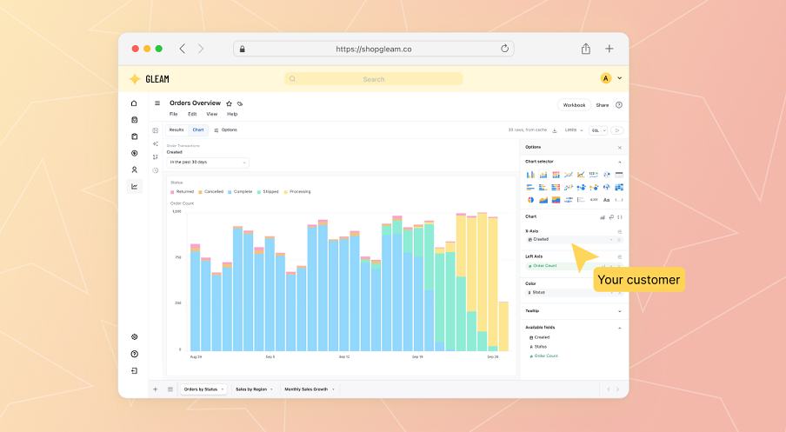Toggle the Shipped status legend item

pyautogui.click(x=268, y=191)
